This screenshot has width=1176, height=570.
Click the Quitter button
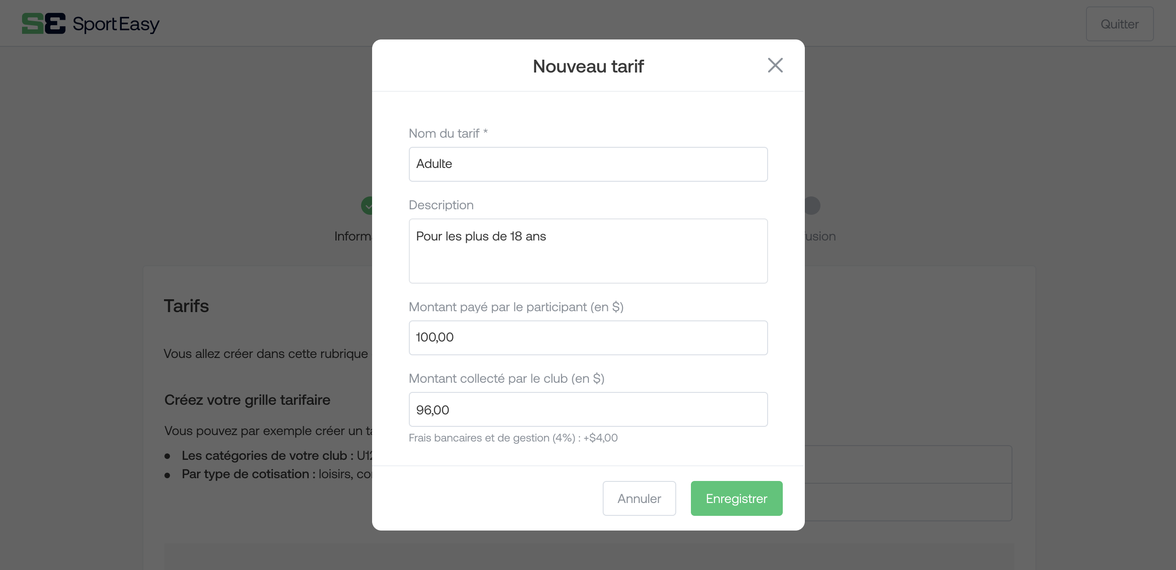point(1119,24)
